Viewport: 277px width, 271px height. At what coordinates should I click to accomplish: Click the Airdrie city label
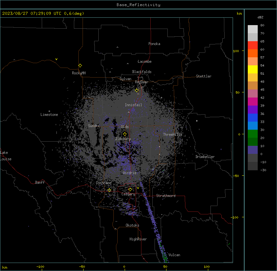[130, 173]
